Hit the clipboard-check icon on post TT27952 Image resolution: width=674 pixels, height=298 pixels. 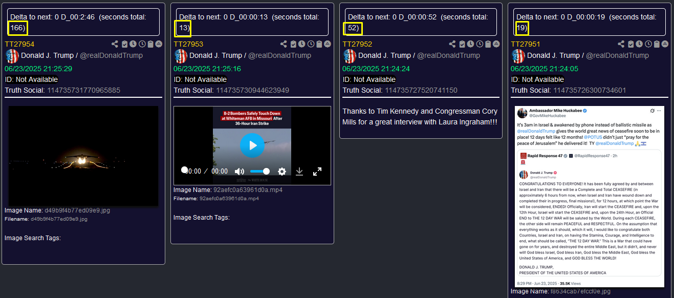click(x=462, y=44)
